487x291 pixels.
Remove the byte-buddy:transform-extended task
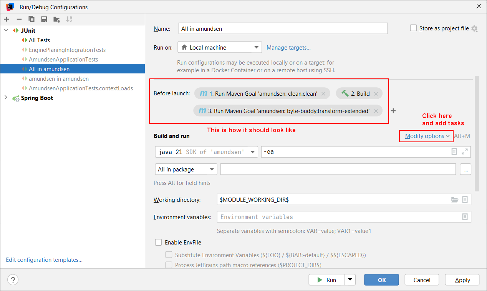tap(376, 111)
